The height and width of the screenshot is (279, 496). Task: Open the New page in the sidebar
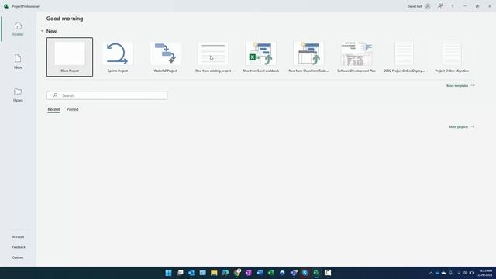(x=18, y=62)
